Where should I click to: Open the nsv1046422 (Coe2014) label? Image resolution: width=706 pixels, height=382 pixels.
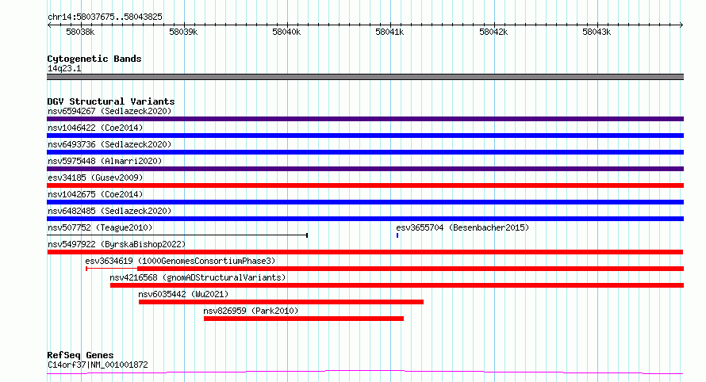coord(95,128)
